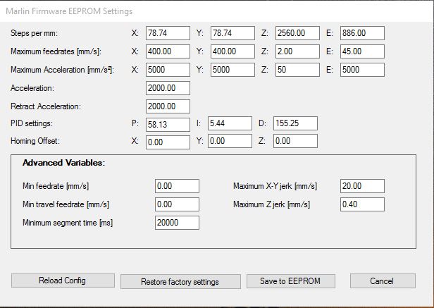Click the Maximum feedrates [mm/s] label
This screenshot has width=434, height=308.
coord(56,51)
